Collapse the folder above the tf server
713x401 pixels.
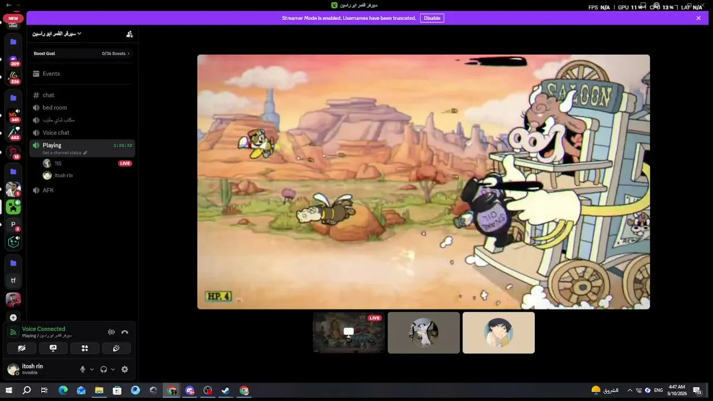coord(13,263)
